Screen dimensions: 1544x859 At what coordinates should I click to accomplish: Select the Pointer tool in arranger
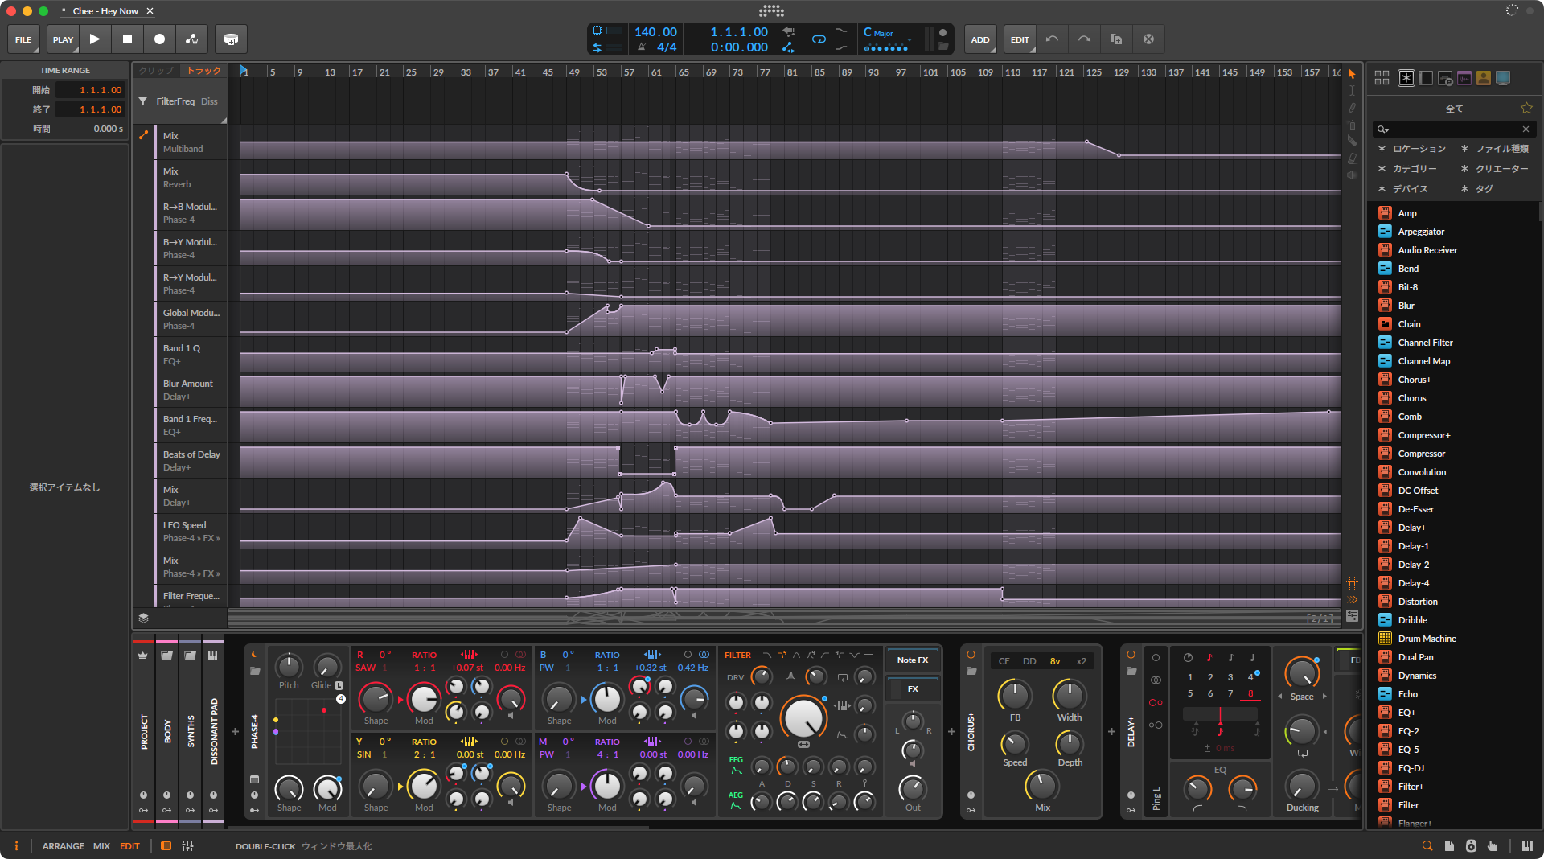coord(1352,74)
